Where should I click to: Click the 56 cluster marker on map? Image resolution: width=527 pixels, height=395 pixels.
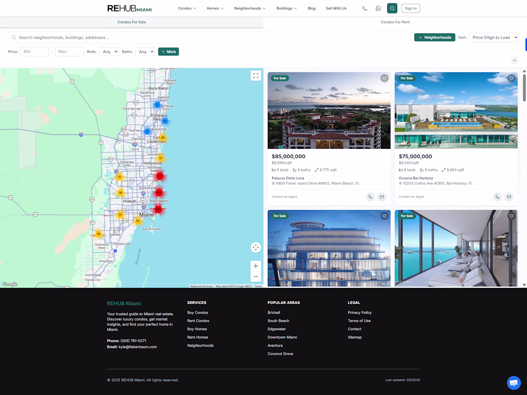point(98,234)
